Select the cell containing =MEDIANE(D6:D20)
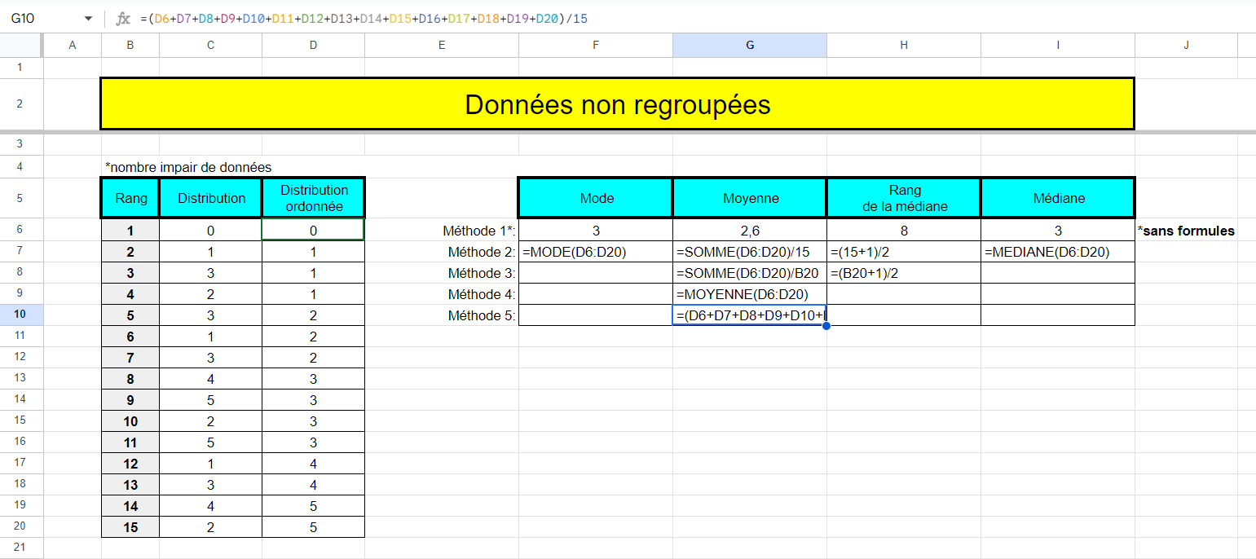Screen dimensions: 1256x559 coord(1057,252)
